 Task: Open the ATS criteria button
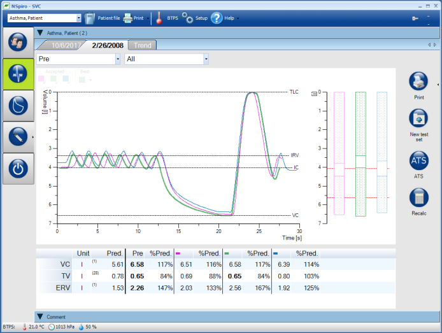coord(418,162)
